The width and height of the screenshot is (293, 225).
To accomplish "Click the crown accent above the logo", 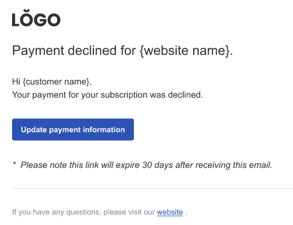I will click(x=27, y=11).
